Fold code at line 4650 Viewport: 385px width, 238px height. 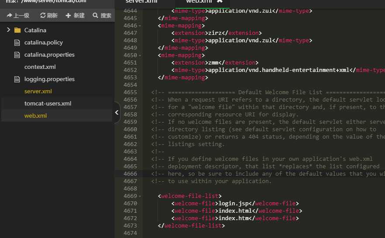tap(140, 55)
